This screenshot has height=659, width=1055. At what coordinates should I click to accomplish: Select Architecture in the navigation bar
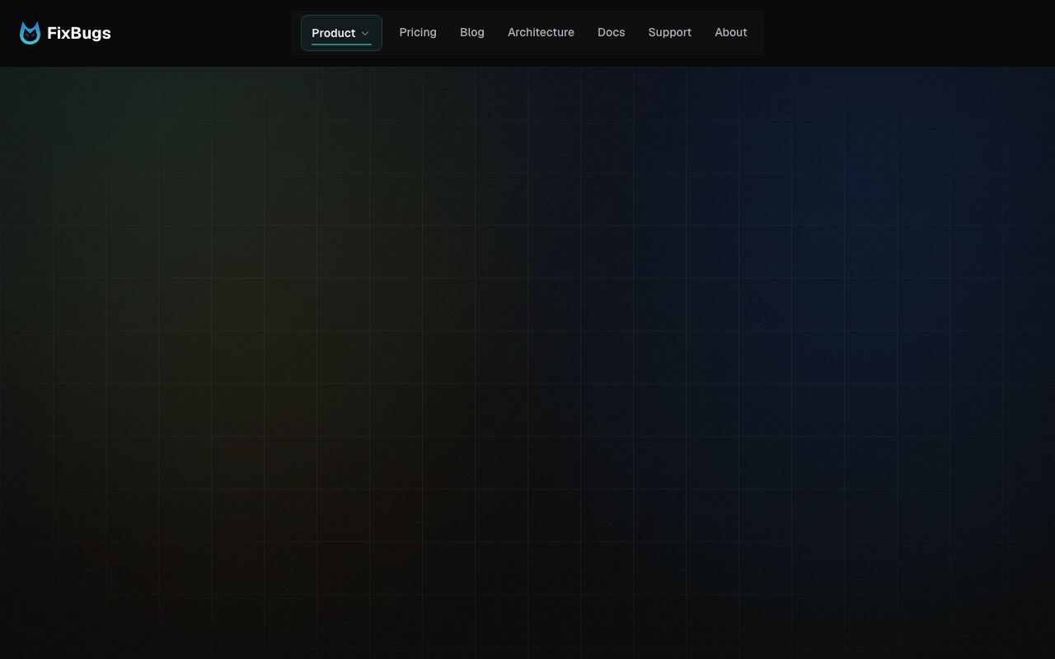(541, 32)
